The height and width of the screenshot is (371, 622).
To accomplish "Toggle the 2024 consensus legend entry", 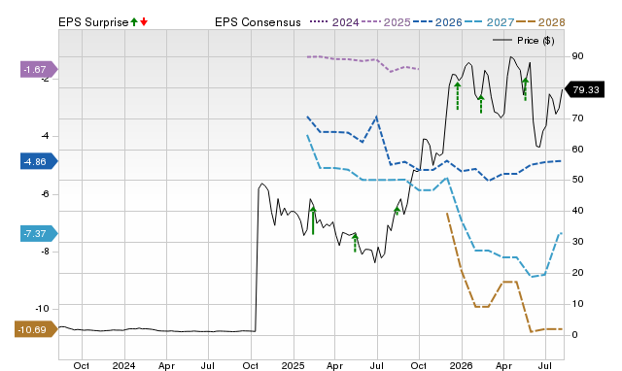I will [x=334, y=22].
